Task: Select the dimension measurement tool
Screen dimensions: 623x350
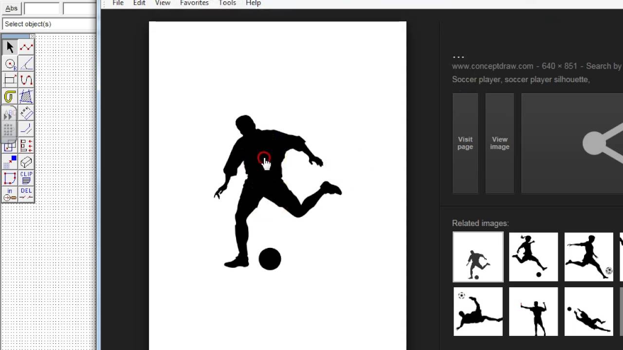Action: (x=26, y=113)
